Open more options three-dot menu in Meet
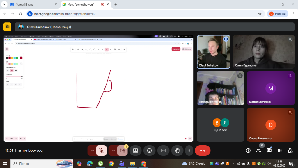Image resolution: width=298 pixels, height=168 pixels. [x=189, y=150]
